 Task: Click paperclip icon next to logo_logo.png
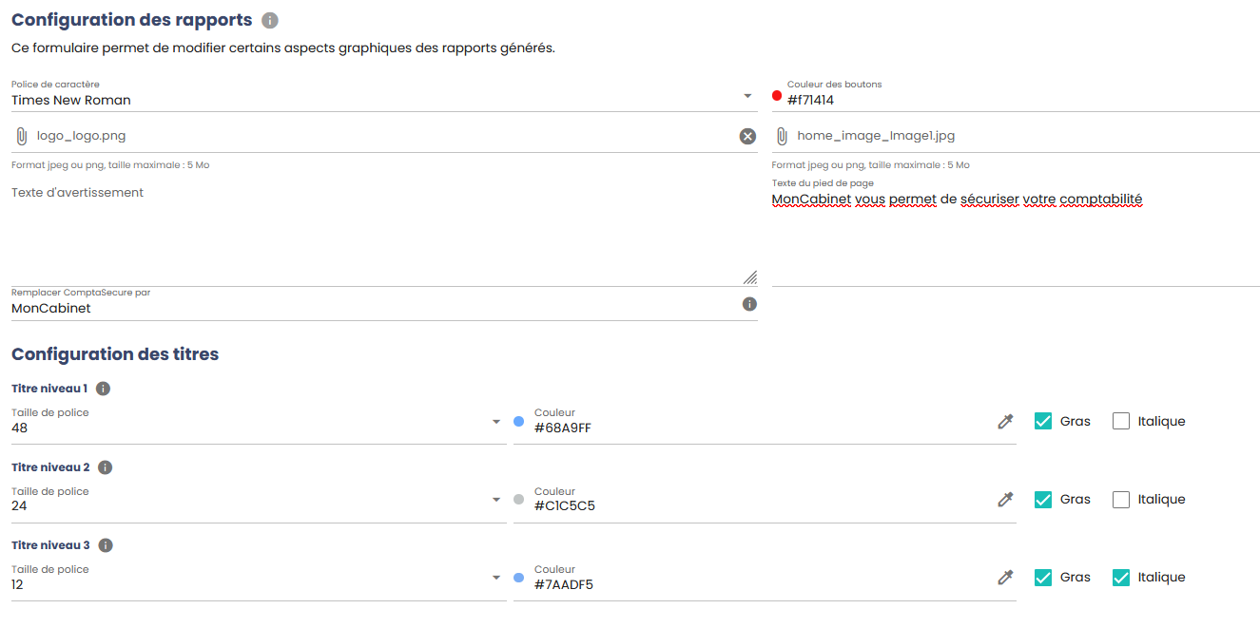21,136
